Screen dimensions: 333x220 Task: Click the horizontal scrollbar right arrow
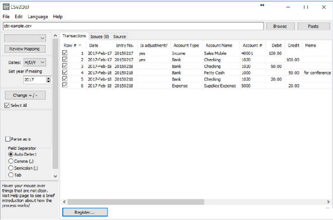(329, 202)
